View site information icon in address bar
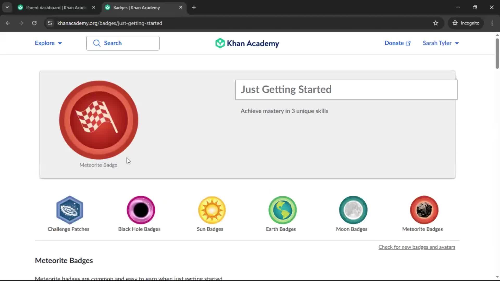Image resolution: width=500 pixels, height=281 pixels. point(50,23)
